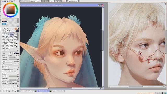This screenshot has height=94, width=167.
Task: Select the rotate canvas tool
Action: click(7, 31)
